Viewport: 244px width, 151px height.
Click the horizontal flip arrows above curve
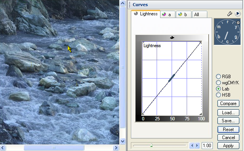172,38
